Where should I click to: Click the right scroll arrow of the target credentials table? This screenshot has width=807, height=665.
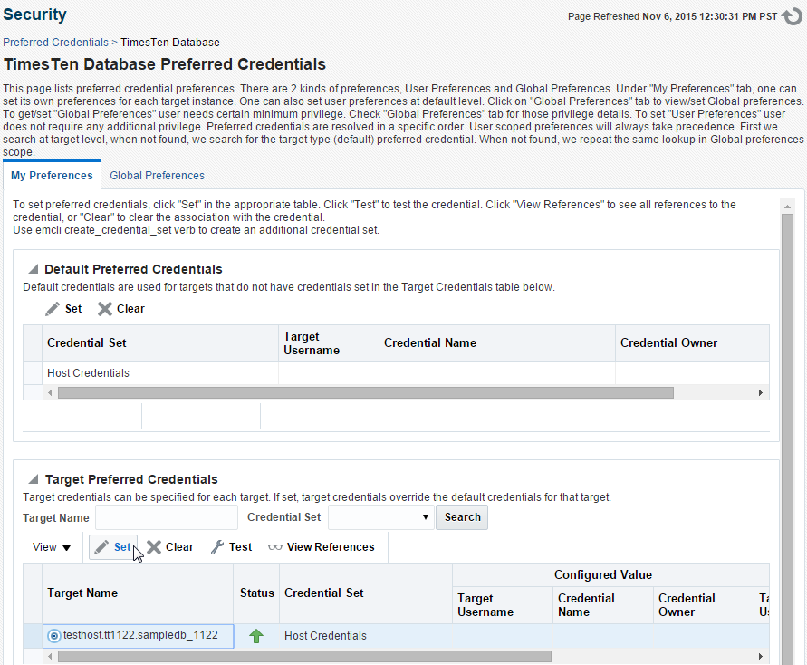click(x=761, y=656)
